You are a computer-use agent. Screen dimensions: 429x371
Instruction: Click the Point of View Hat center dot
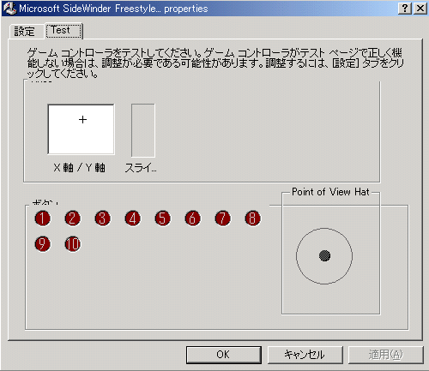pyautogui.click(x=324, y=255)
